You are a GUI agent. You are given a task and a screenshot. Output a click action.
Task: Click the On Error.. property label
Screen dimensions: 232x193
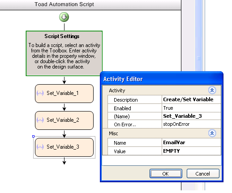coord(125,124)
